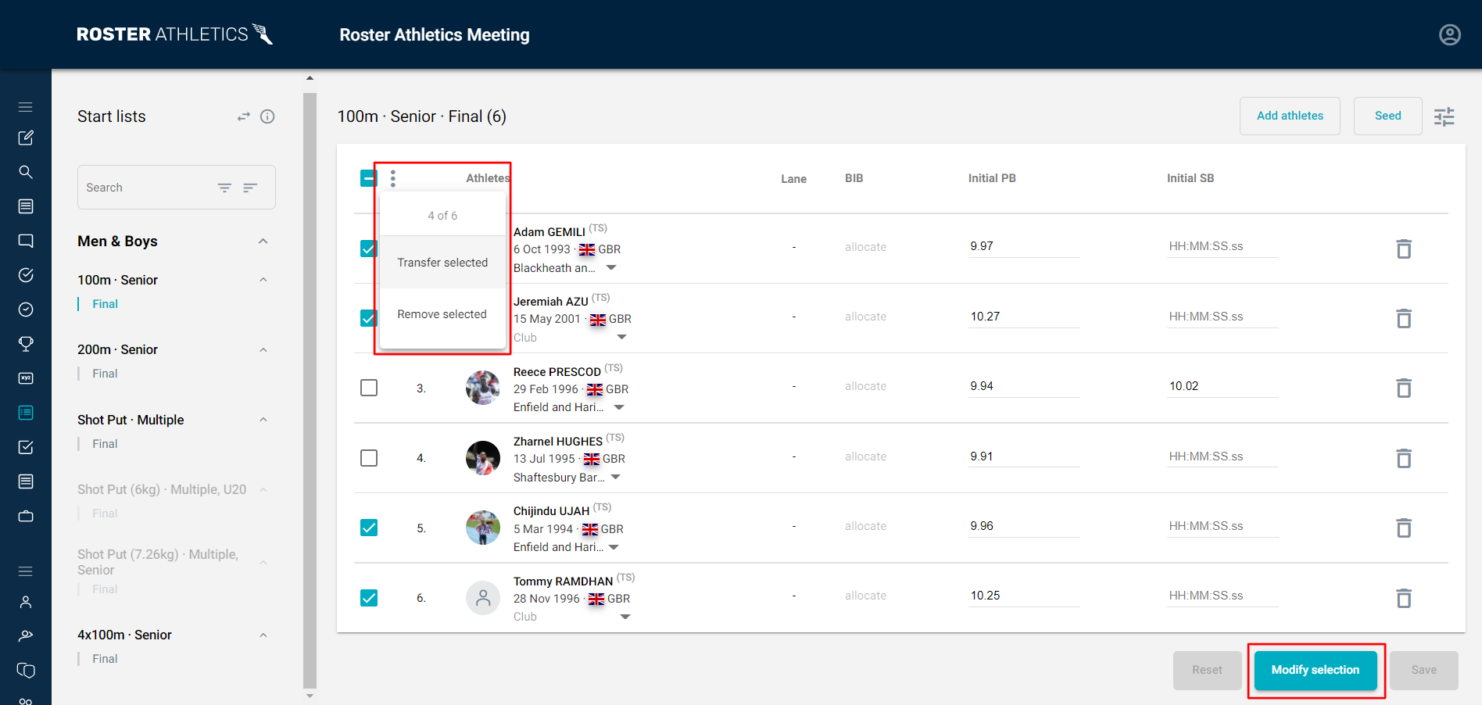Check the checkbox for Reece PRESCOD
Image resolution: width=1482 pixels, height=705 pixels.
368,387
